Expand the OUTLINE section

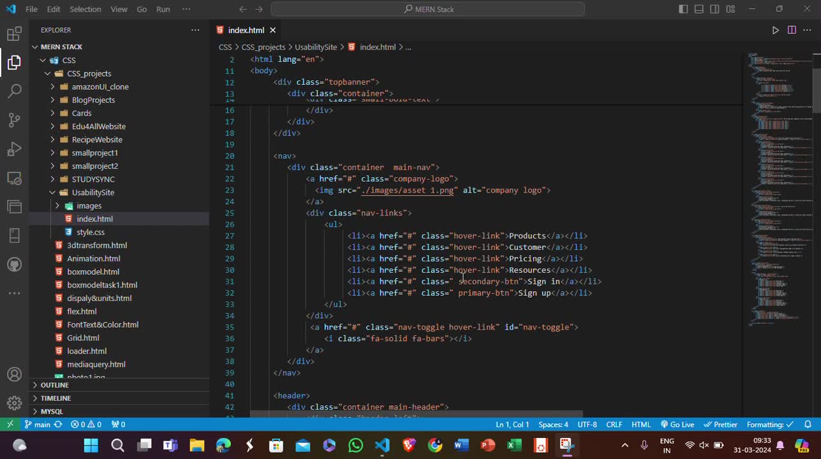click(55, 385)
